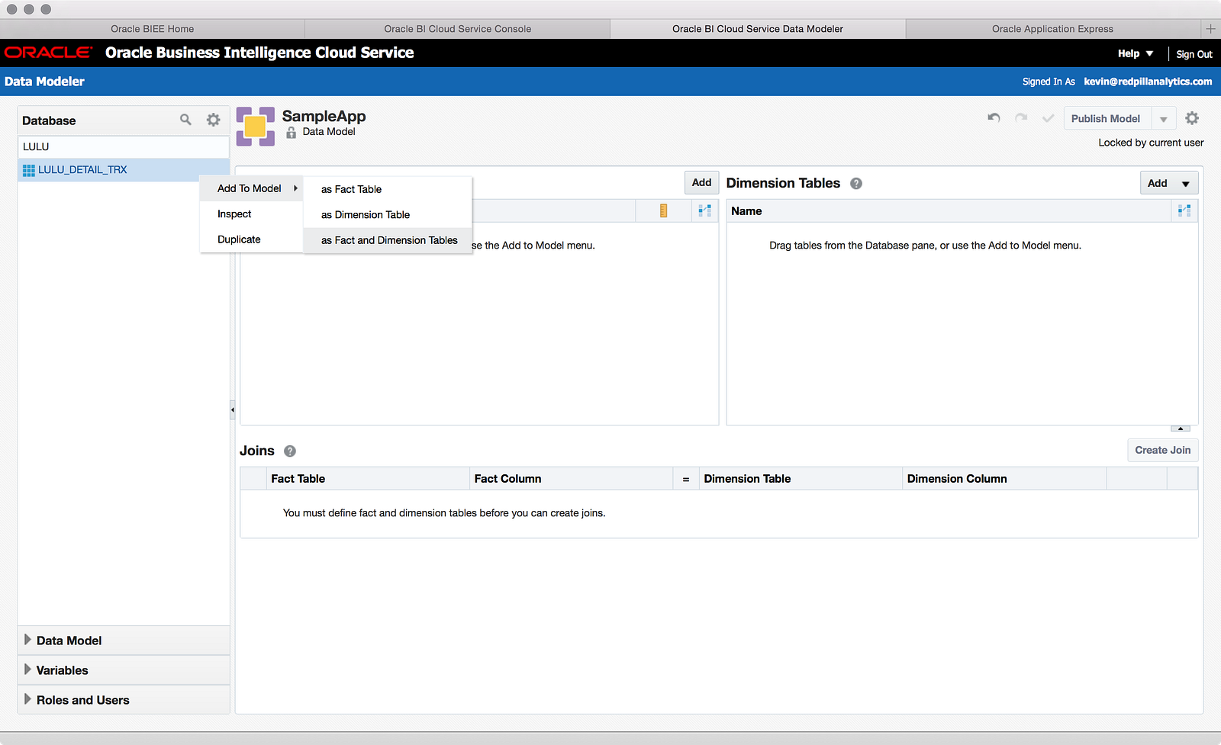Click the lock icon beside Data Model
The image size is (1221, 745).
tap(291, 132)
